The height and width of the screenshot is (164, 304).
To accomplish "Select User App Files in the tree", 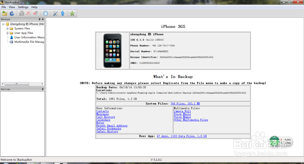I will 24,33.
